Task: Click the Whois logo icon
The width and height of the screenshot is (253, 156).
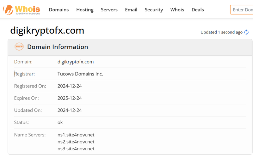Action: point(22,10)
